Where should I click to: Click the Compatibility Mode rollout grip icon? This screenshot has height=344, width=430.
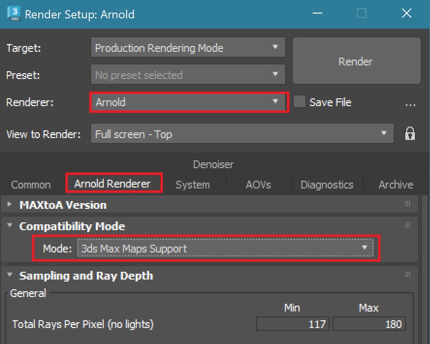coord(408,225)
